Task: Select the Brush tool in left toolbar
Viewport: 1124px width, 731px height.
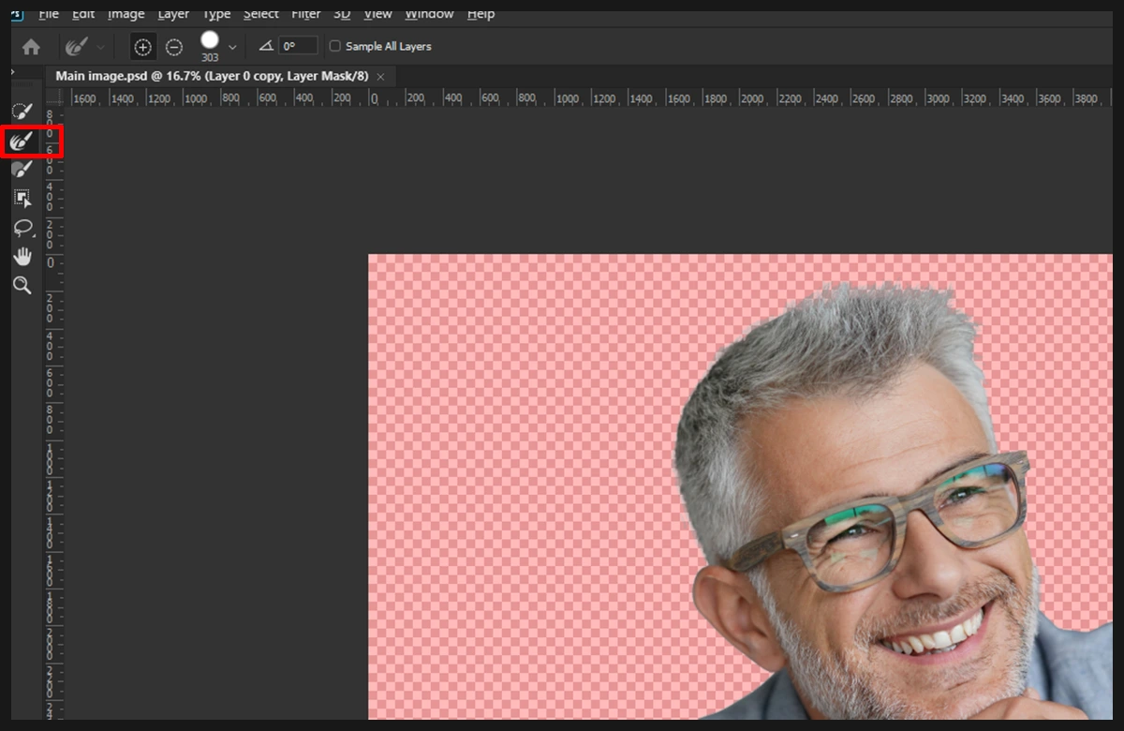Action: (22, 170)
